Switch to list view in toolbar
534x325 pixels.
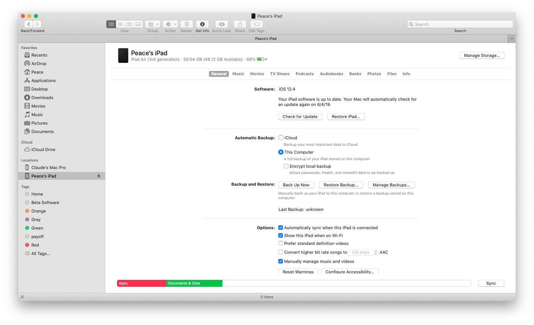coord(120,24)
